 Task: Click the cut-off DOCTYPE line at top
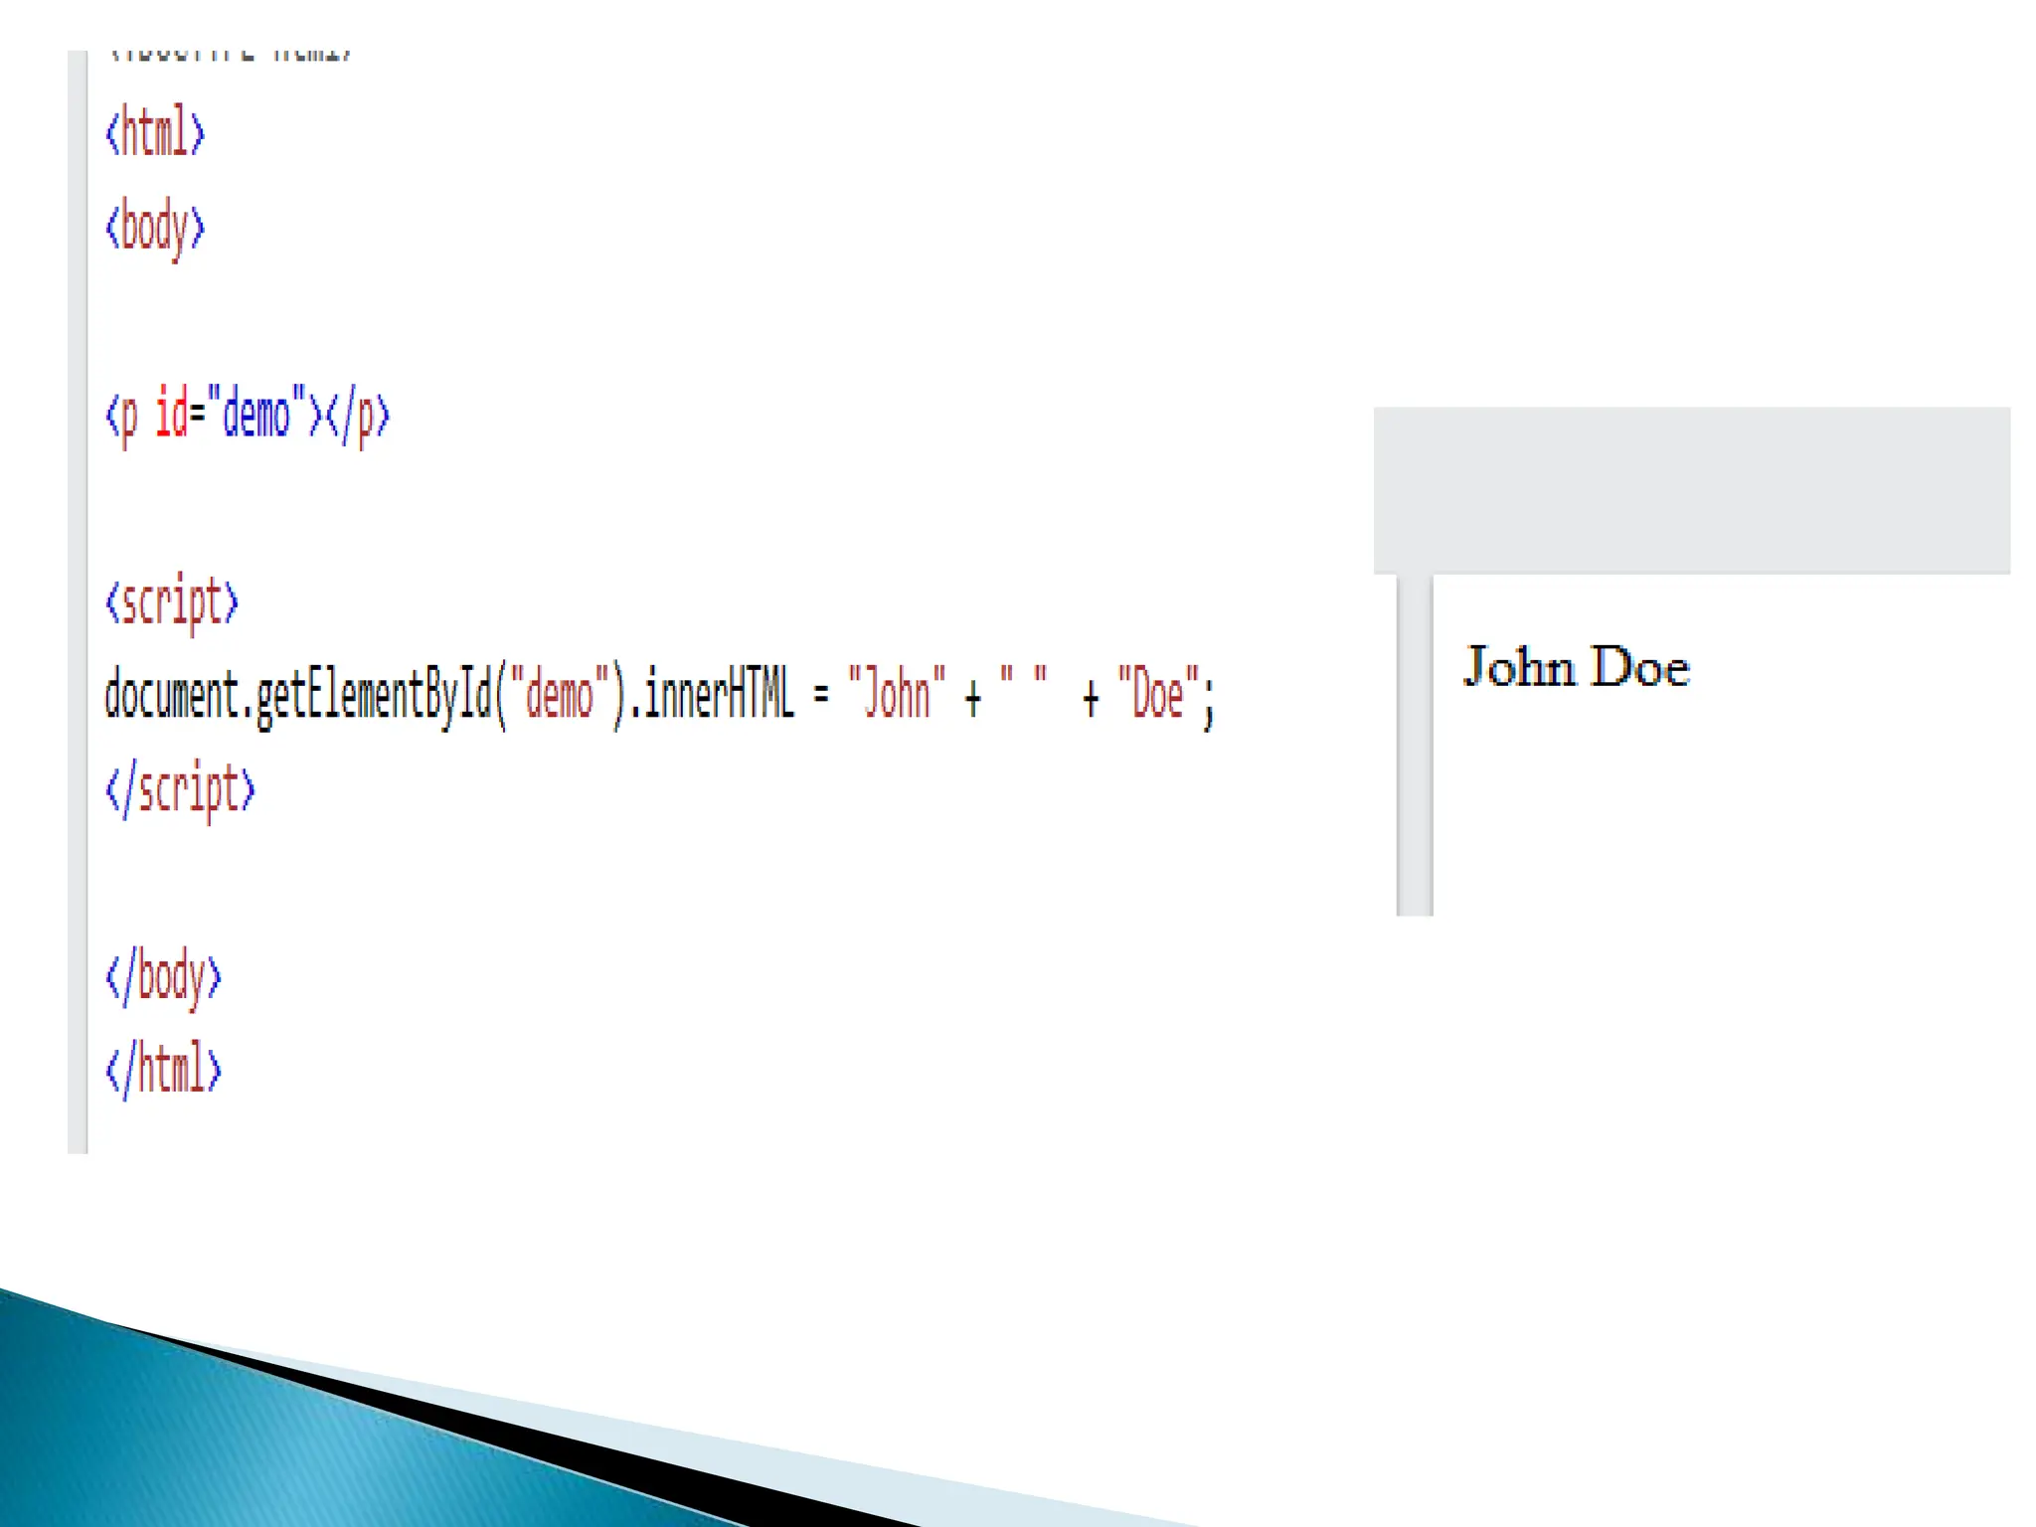[x=230, y=57]
